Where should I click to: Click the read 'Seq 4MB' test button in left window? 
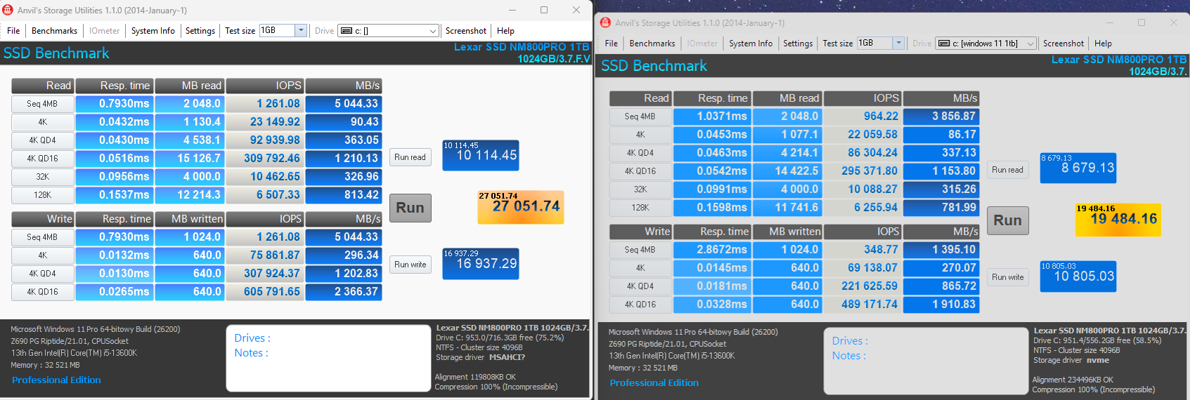point(42,104)
